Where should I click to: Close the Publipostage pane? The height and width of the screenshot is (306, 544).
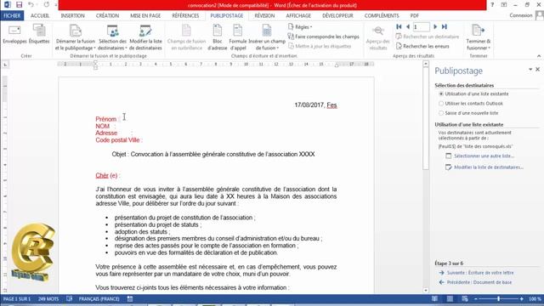(x=538, y=70)
